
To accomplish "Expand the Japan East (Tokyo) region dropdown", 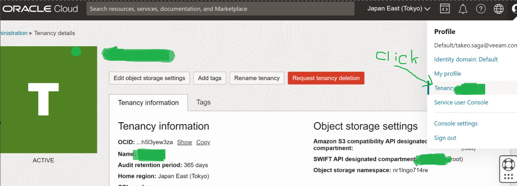I will (x=398, y=9).
